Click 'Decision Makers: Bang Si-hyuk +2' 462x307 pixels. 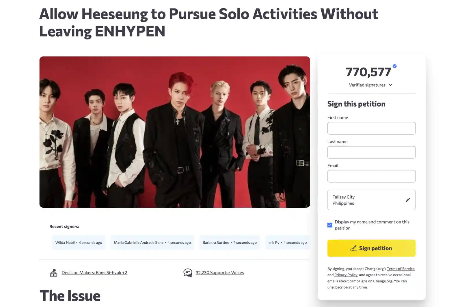click(x=94, y=272)
